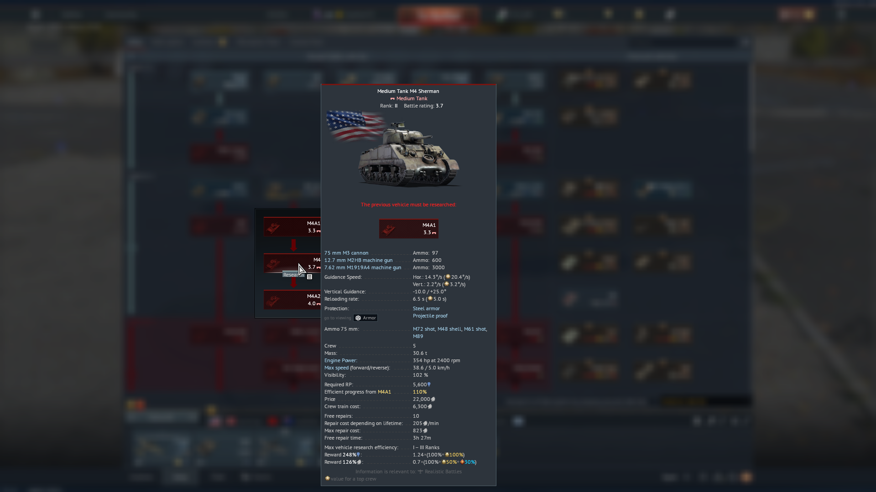Click the M89 ammo link
The image size is (876, 492).
click(x=418, y=336)
